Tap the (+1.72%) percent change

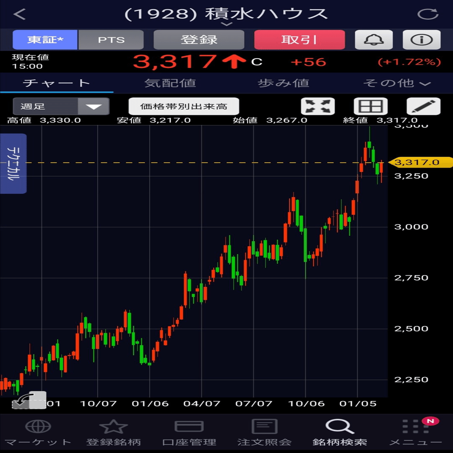(x=409, y=62)
